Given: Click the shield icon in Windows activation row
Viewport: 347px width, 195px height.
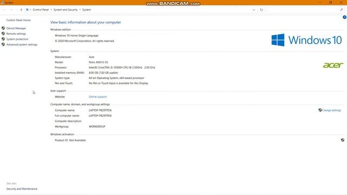Looking at the screenshot, I should [343, 140].
